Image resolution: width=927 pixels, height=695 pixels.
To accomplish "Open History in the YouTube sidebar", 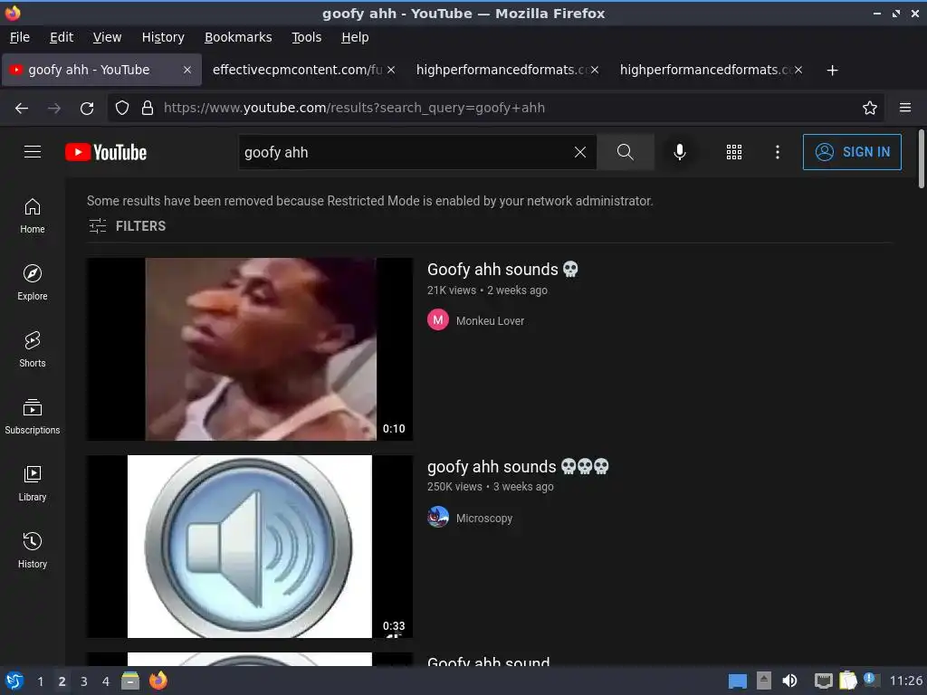I will point(33,551).
